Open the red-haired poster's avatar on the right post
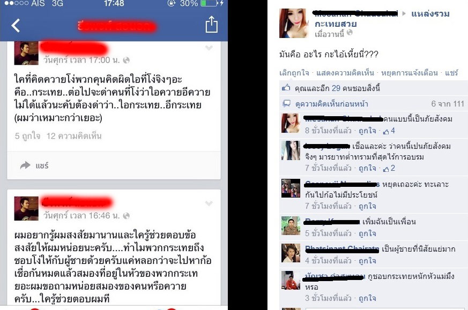The width and height of the screenshot is (468, 310). [x=294, y=23]
